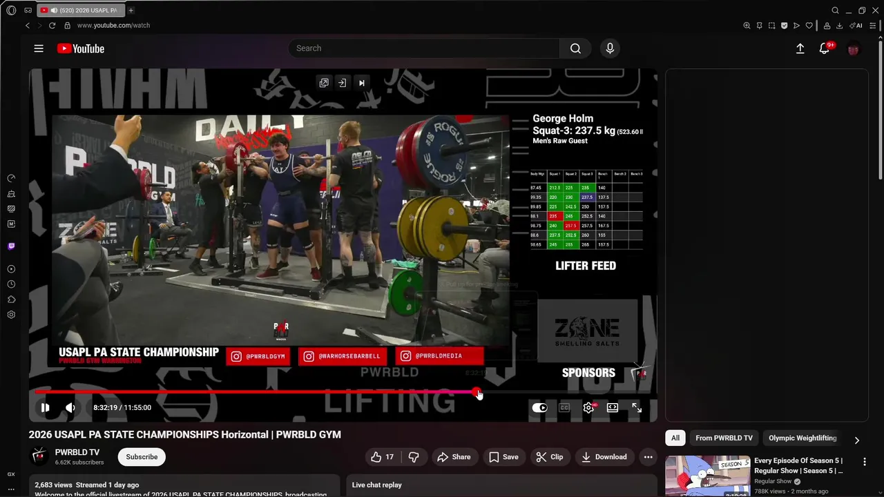Select the Olympic Weightlifting chip
This screenshot has width=884, height=497.
pyautogui.click(x=803, y=438)
